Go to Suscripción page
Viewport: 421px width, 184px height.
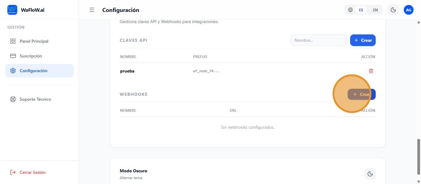tap(31, 56)
